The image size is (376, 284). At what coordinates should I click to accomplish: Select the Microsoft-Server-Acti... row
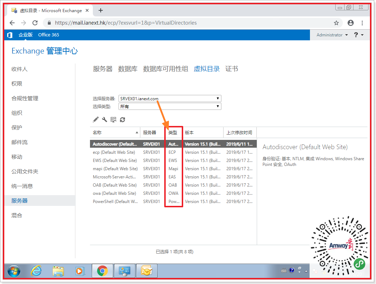pos(173,177)
